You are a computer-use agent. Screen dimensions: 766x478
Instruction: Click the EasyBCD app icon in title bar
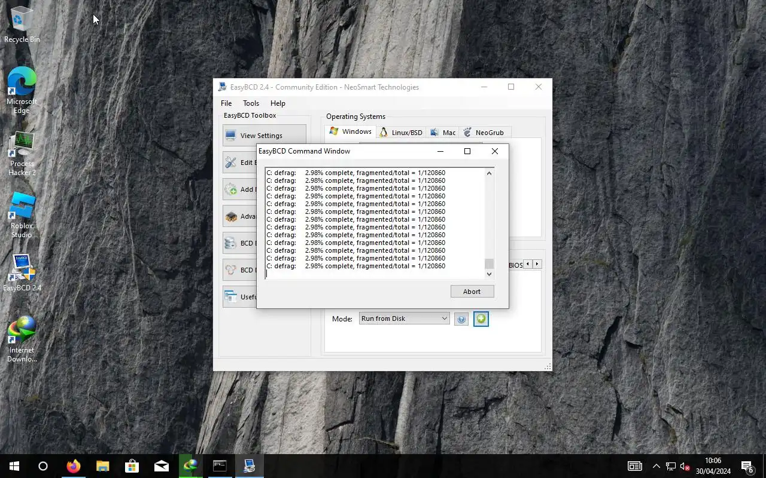pos(222,87)
